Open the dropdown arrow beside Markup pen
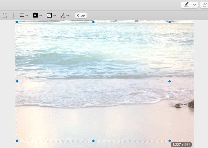The image size is (208, 148). click(195, 5)
